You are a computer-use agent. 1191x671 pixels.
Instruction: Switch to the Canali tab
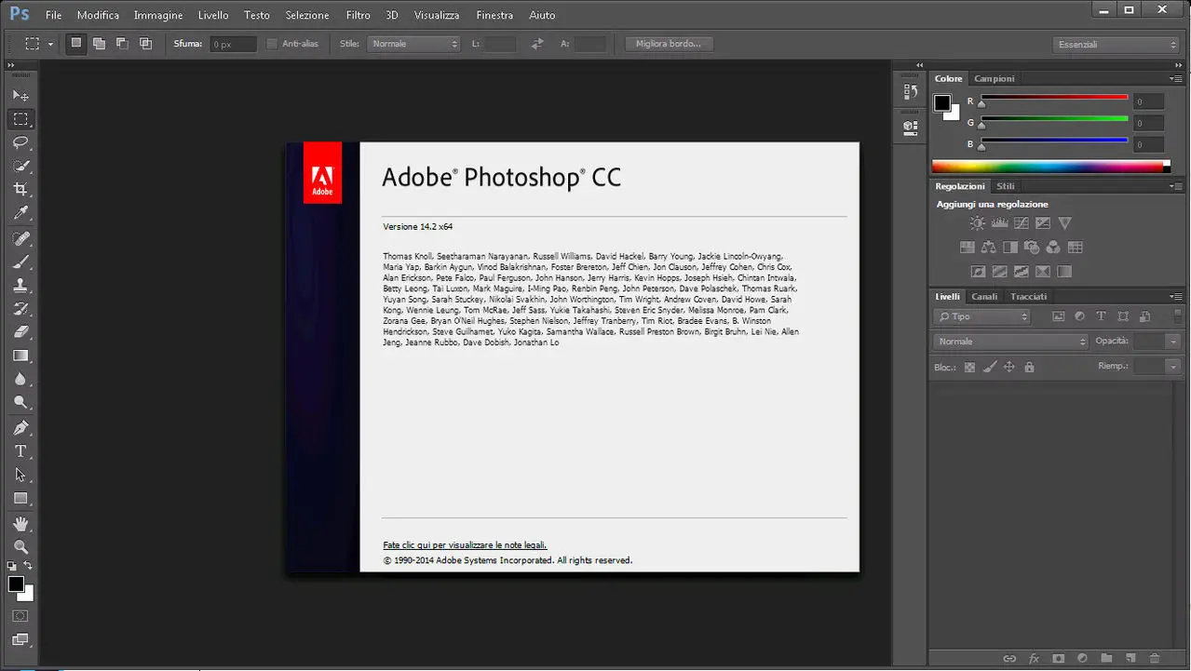(984, 297)
